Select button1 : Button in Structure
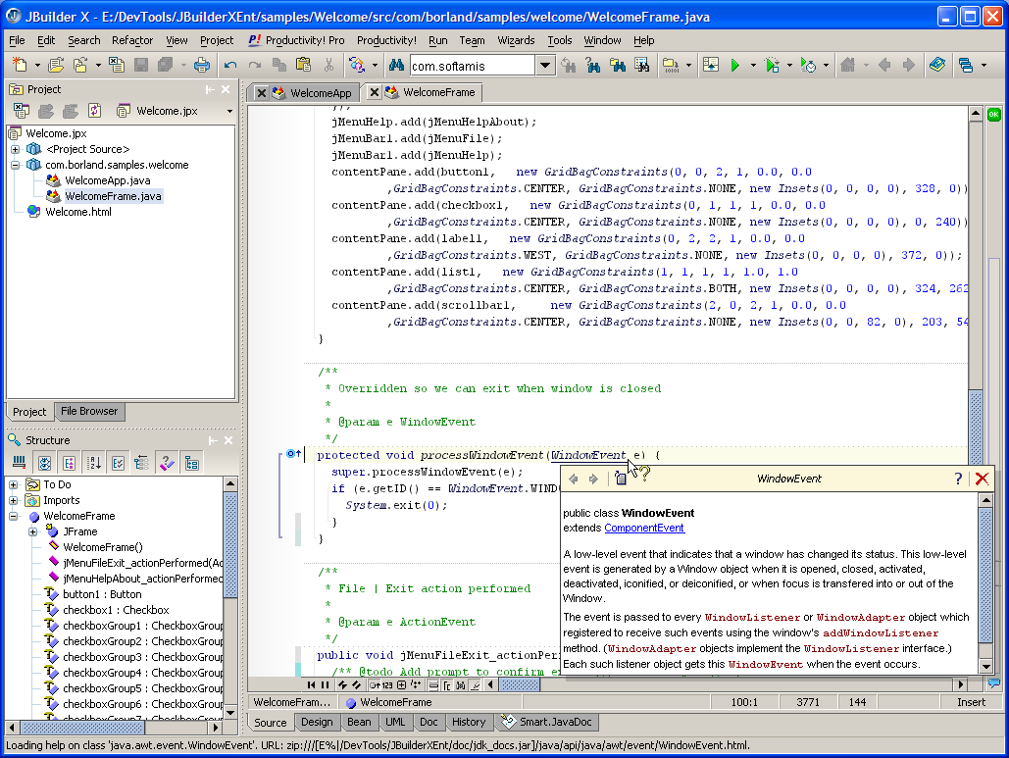 (x=102, y=594)
